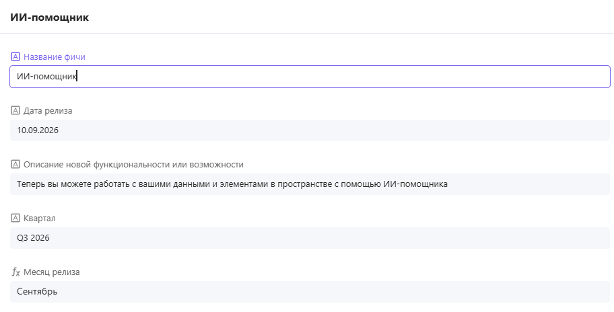
Task: Edit the description field starting with Теперь вы можете
Action: coord(310,184)
